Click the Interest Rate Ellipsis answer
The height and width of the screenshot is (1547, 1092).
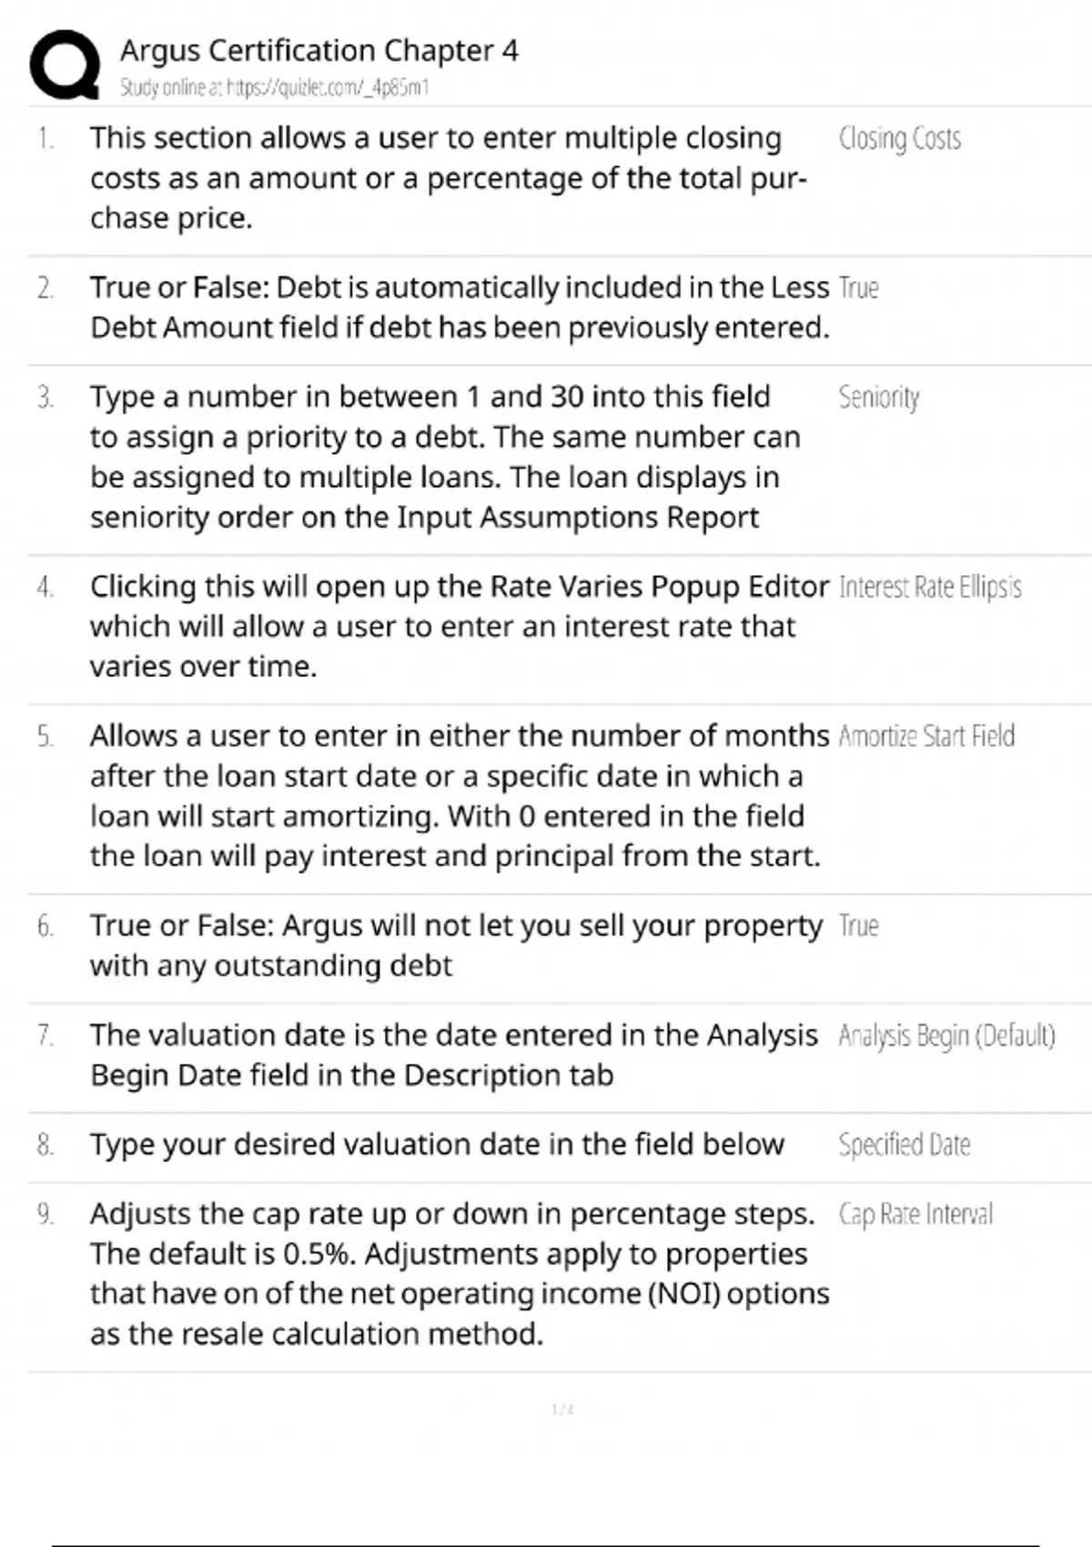(x=930, y=587)
